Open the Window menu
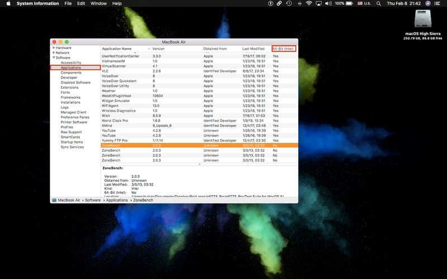 pos(98,3)
